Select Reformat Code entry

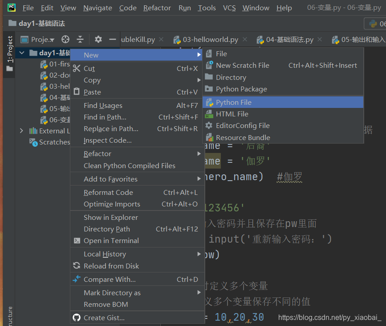point(138,192)
